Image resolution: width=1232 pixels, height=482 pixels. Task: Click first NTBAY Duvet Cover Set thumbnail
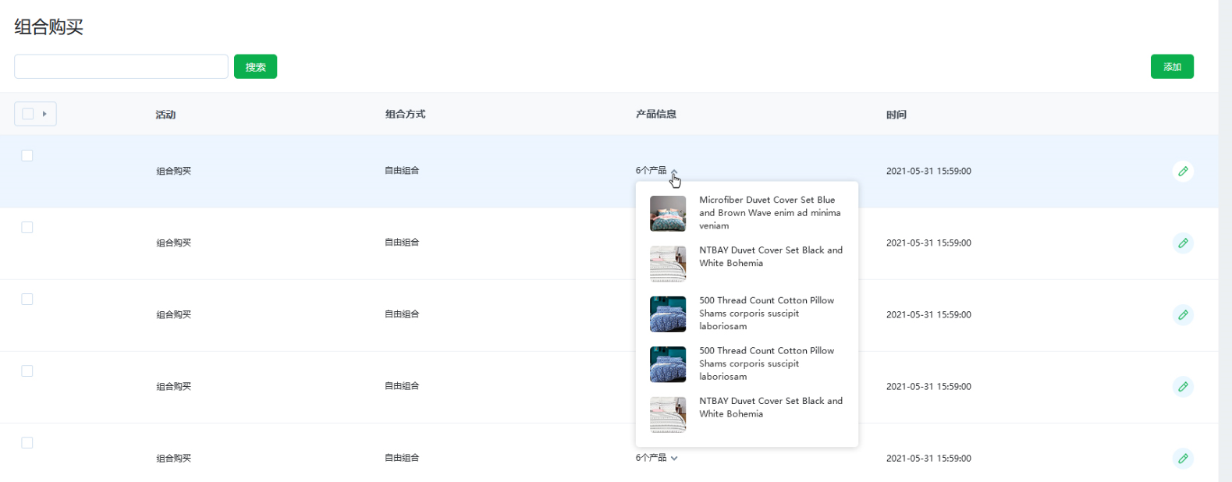[668, 264]
